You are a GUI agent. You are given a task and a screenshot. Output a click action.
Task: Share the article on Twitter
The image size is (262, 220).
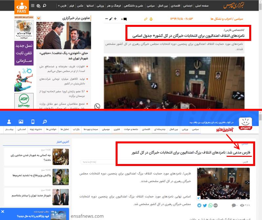[205, 205]
